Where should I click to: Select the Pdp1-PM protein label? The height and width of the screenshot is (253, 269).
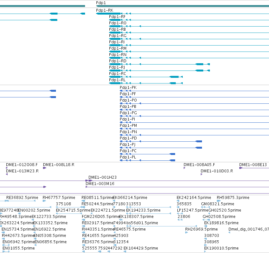coord(128,126)
